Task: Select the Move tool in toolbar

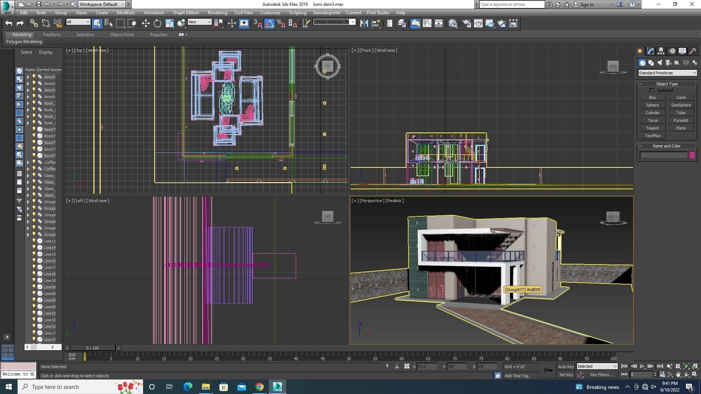Action: point(146,23)
